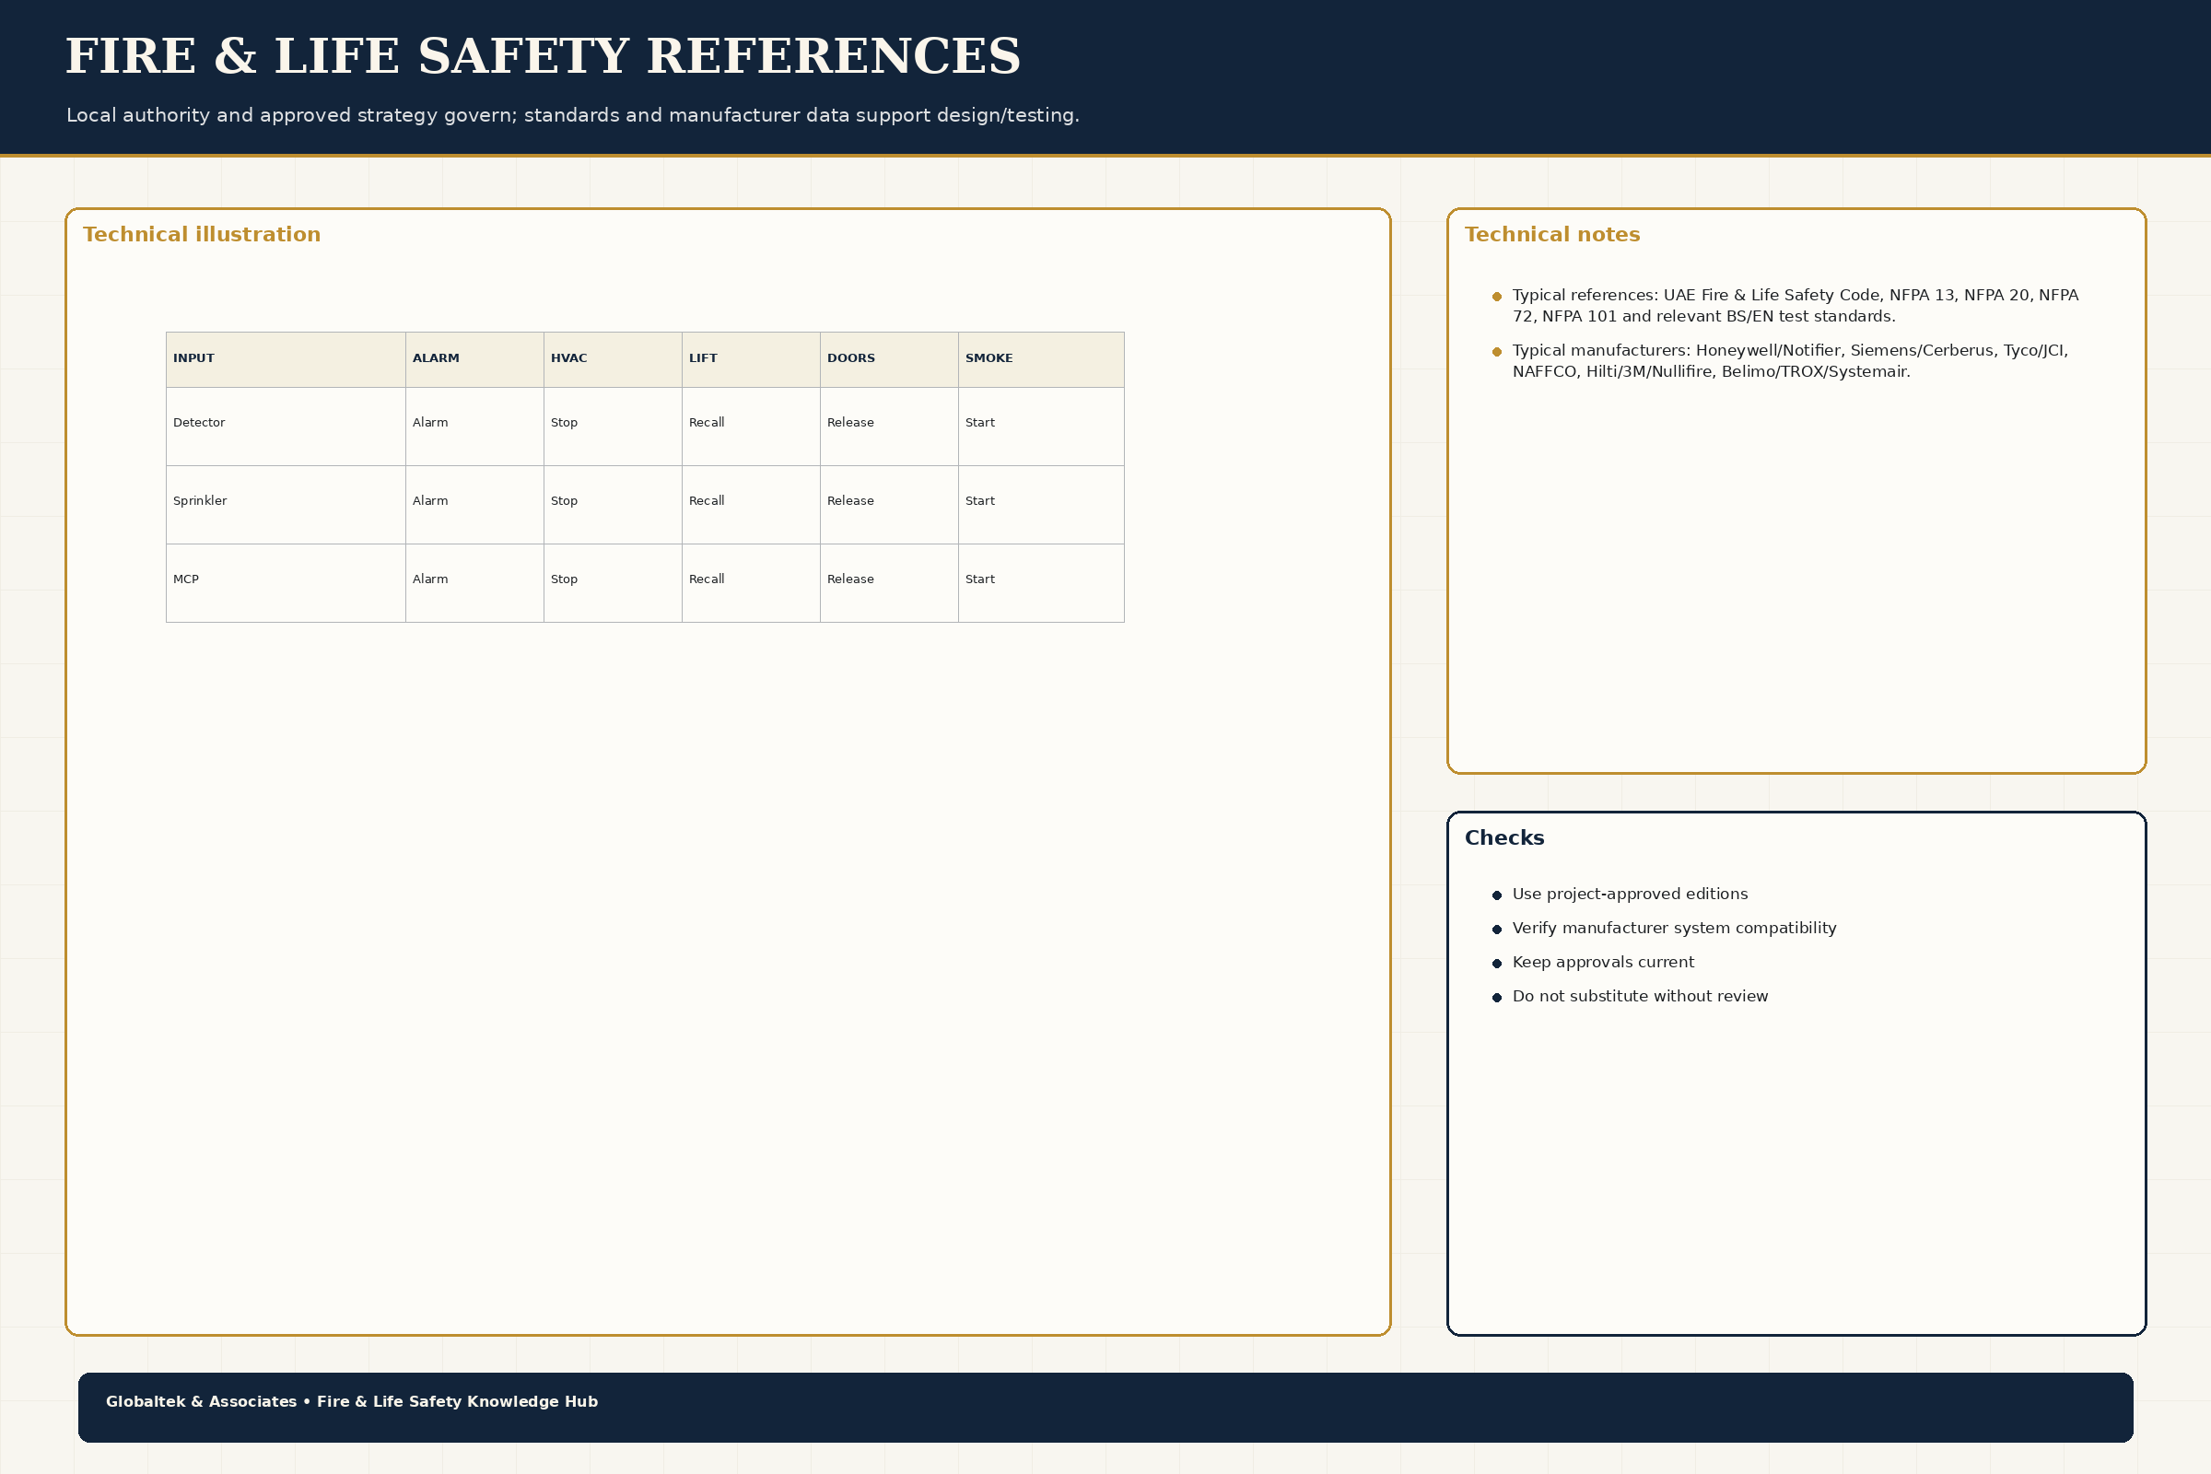
Task: Select "Use project-approved editions" check
Action: click(x=1630, y=895)
